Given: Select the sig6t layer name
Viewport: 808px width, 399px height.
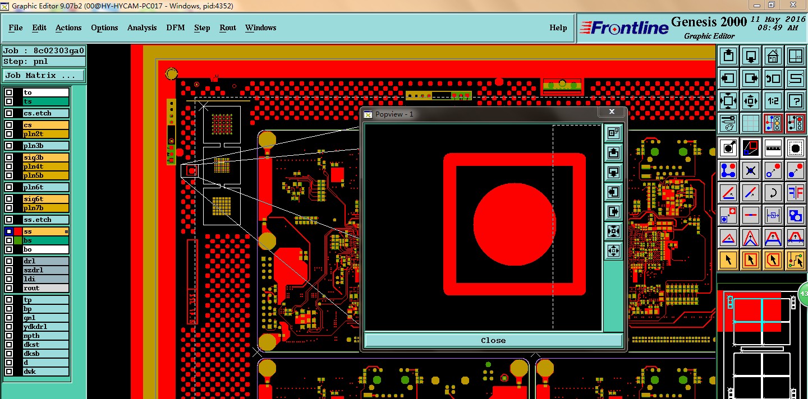Looking at the screenshot, I should point(45,199).
